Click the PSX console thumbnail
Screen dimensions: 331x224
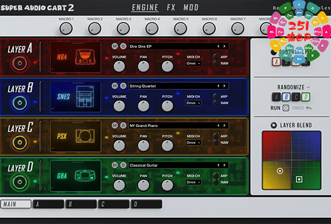coord(75,136)
